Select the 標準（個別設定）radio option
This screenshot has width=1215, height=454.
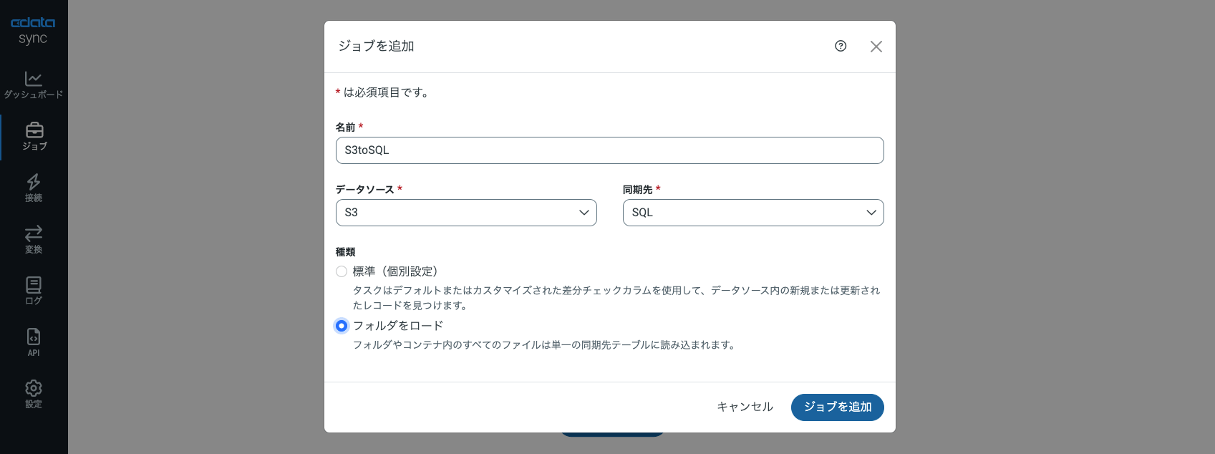tap(342, 271)
